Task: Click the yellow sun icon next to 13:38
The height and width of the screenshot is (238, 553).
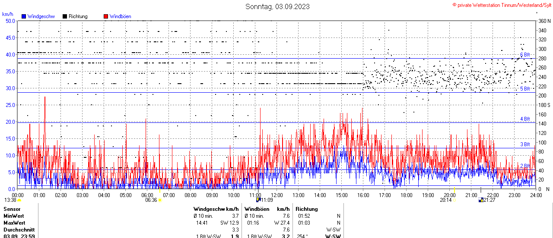Action: (19, 200)
